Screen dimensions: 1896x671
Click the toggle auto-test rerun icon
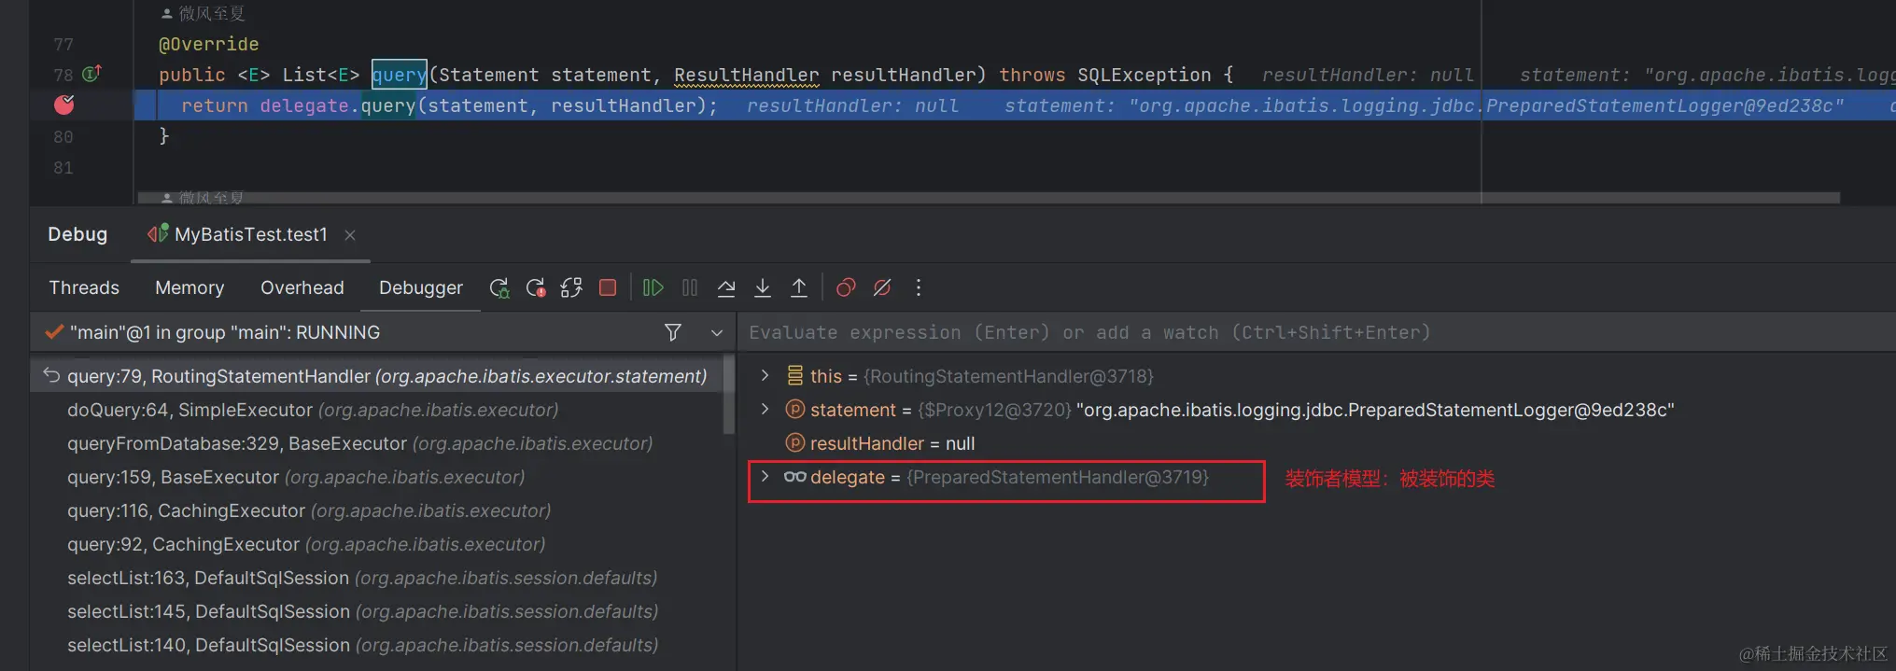(x=571, y=287)
